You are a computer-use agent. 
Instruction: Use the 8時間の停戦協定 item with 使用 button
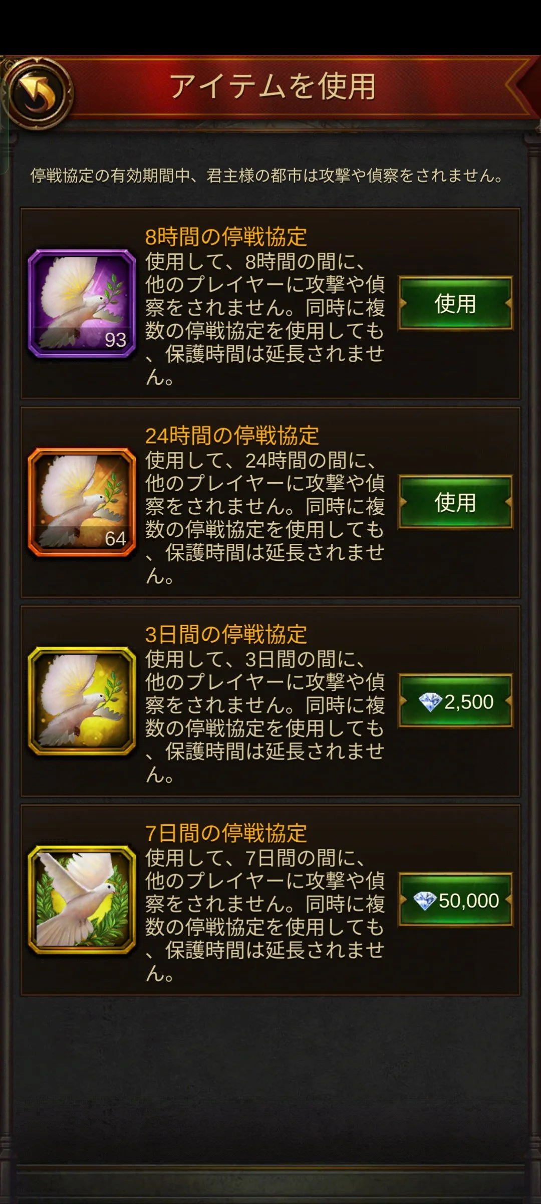455,304
